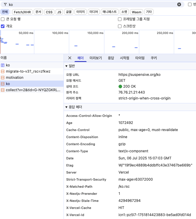Click inside the ko filter text field
Screen dimensions: 196x219
click(x=89, y=4)
